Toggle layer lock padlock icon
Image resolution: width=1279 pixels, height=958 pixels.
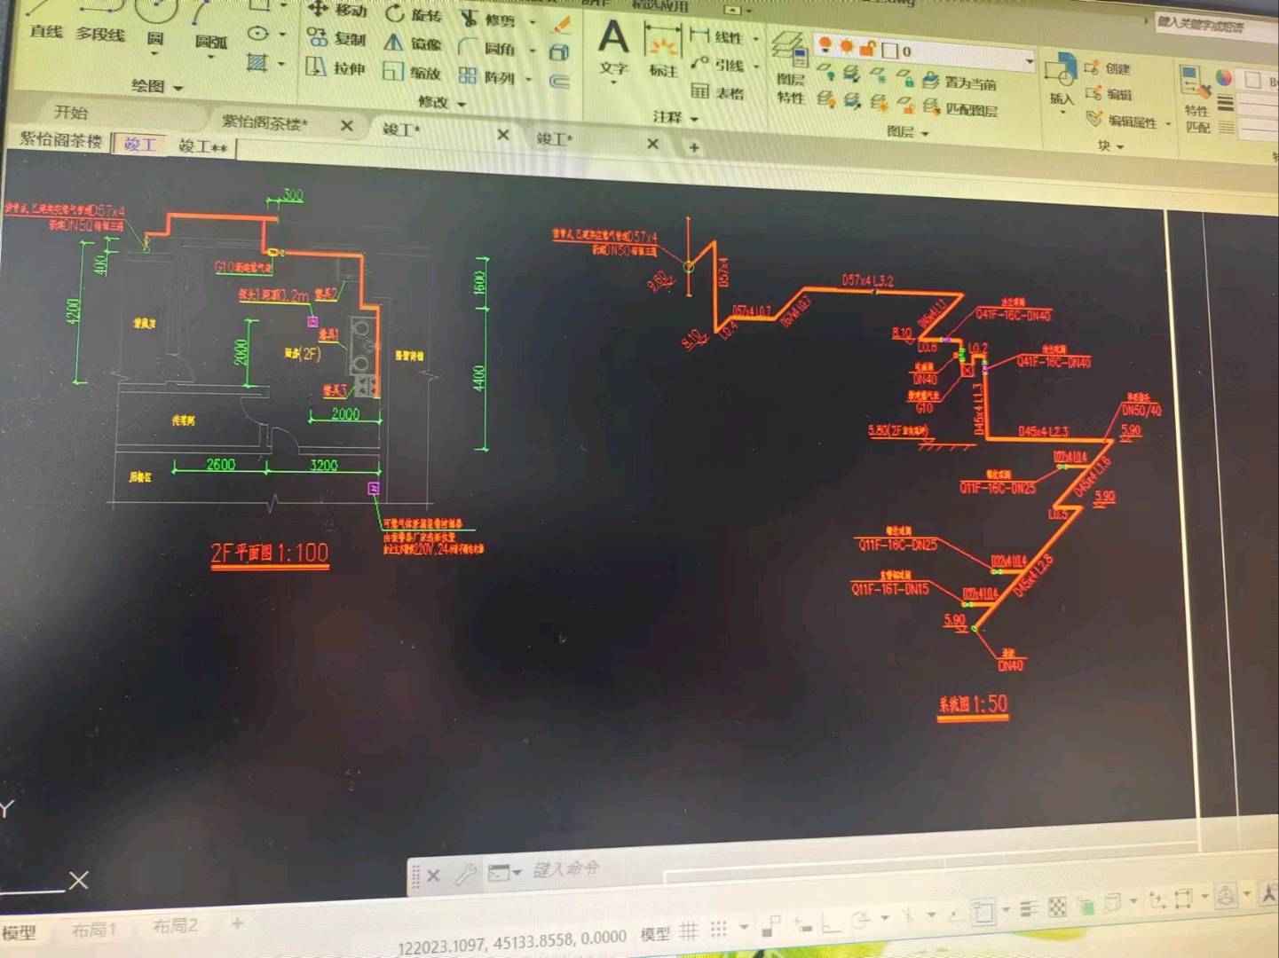click(x=869, y=48)
